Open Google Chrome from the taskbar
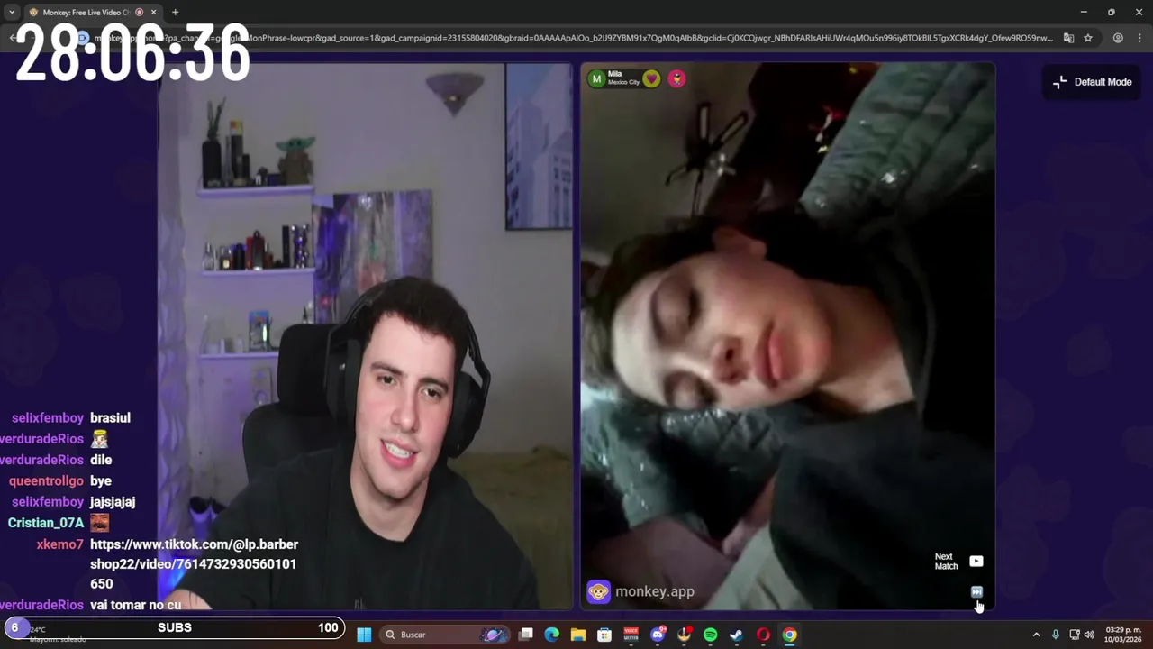This screenshot has height=649, width=1153. 789,635
